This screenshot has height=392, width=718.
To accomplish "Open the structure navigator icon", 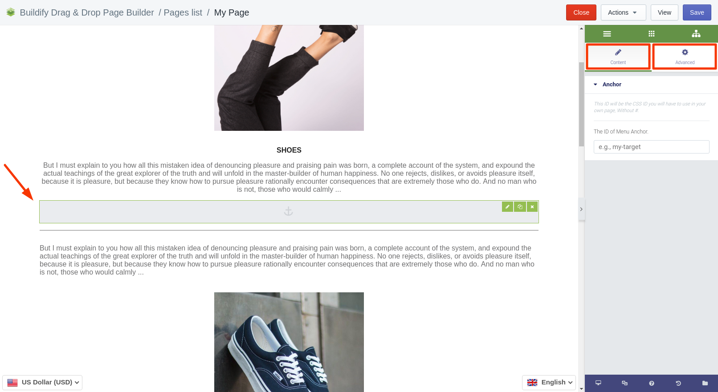I will [x=696, y=34].
